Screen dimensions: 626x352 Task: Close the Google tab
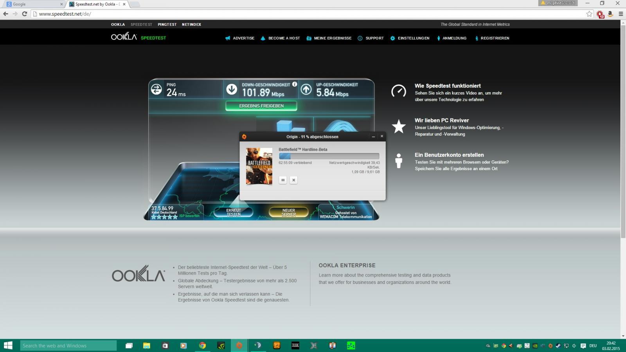coord(61,4)
